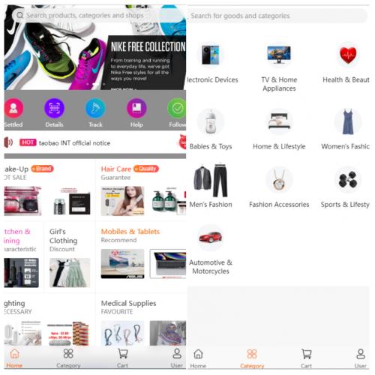Open the Mobiles & Tablets section
Viewport: 375px width, 375px height.
130,232
